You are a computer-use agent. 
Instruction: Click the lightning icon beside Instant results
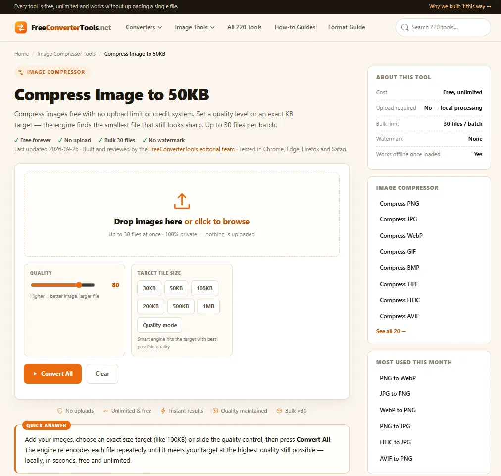click(x=163, y=411)
